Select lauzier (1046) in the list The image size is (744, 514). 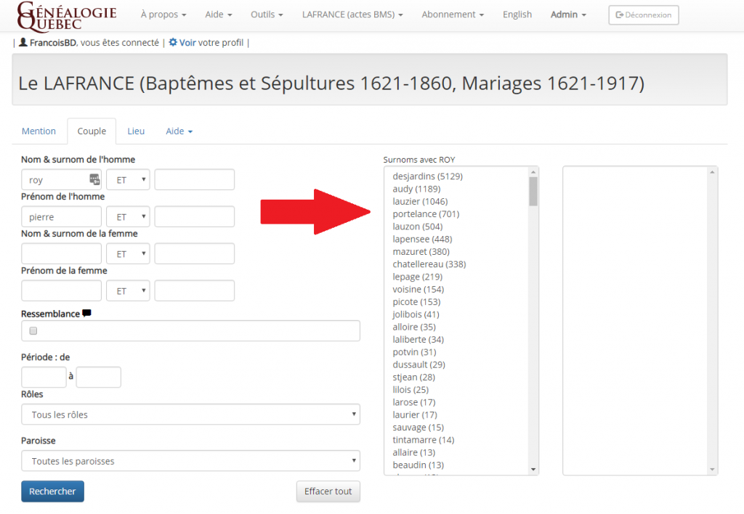tap(420, 202)
